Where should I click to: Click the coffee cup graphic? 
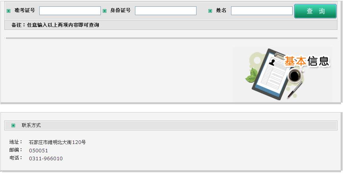[x=295, y=76]
